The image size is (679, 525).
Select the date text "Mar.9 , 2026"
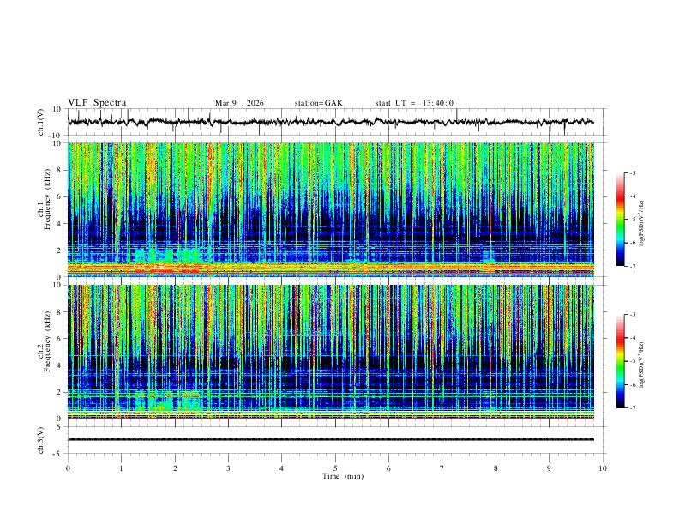tap(239, 103)
